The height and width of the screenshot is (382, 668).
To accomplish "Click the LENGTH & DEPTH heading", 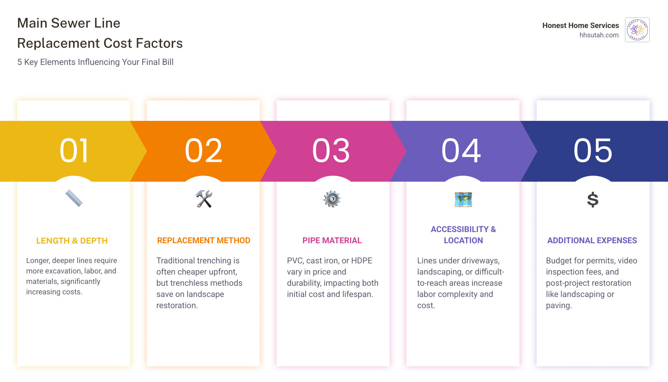I will (72, 241).
